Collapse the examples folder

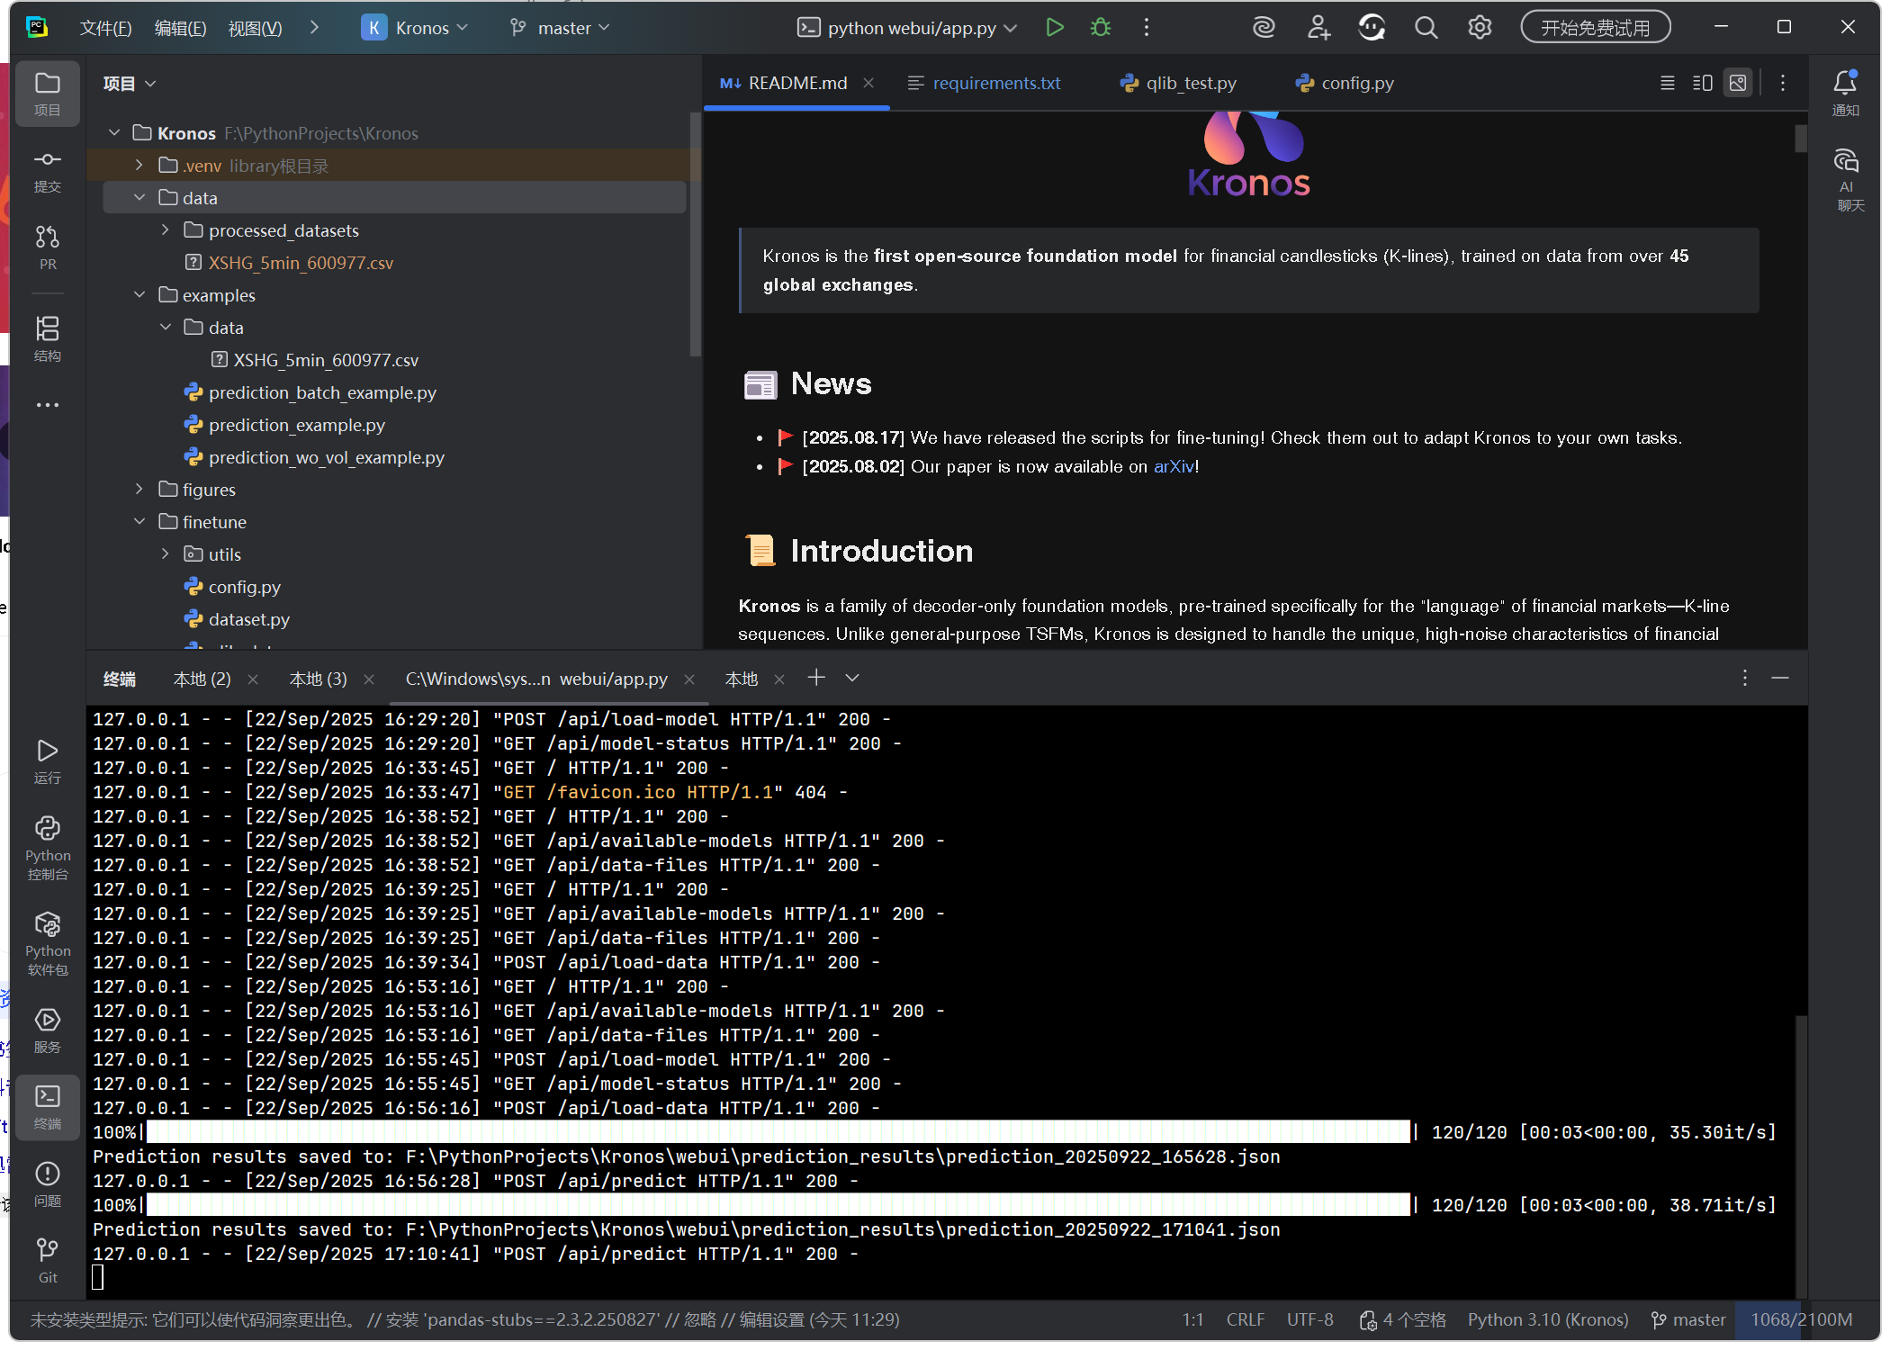[139, 295]
